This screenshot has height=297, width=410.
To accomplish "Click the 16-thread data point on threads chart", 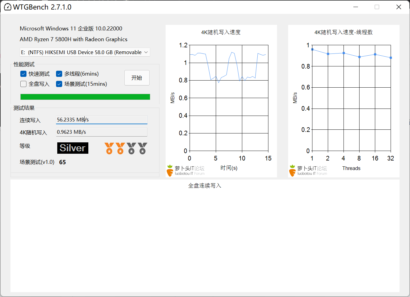I will click(375, 54).
